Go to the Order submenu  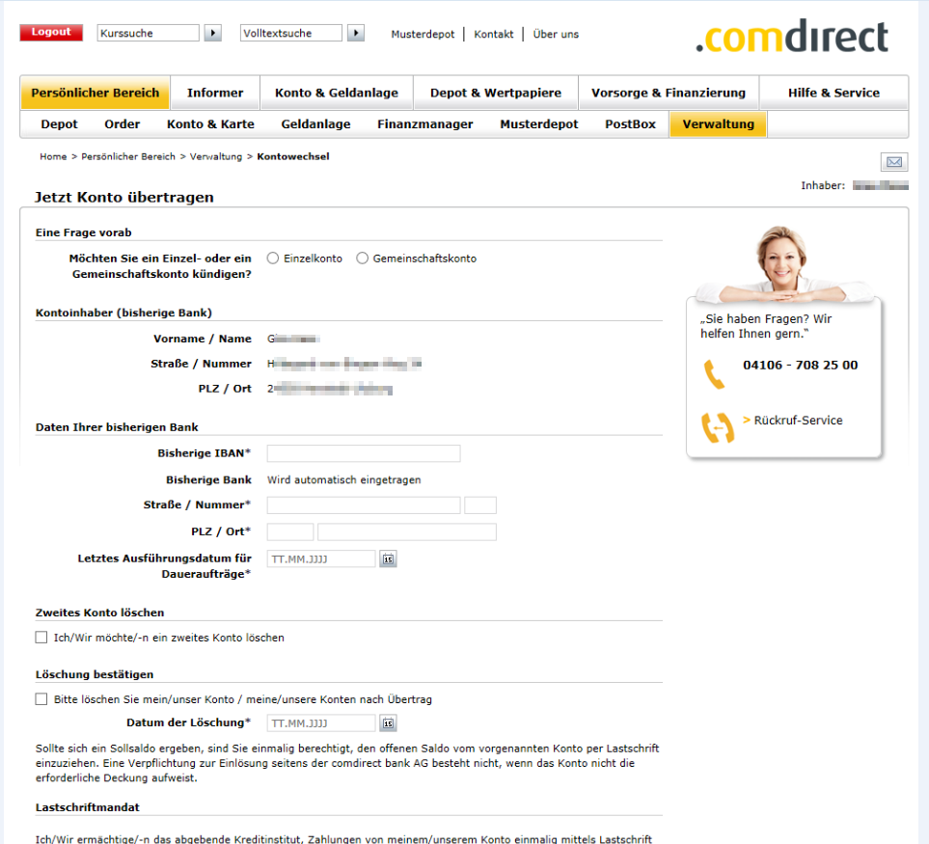123,124
